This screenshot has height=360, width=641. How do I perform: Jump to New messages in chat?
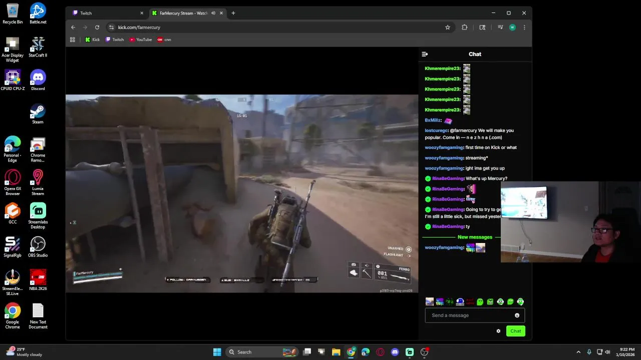point(475,237)
